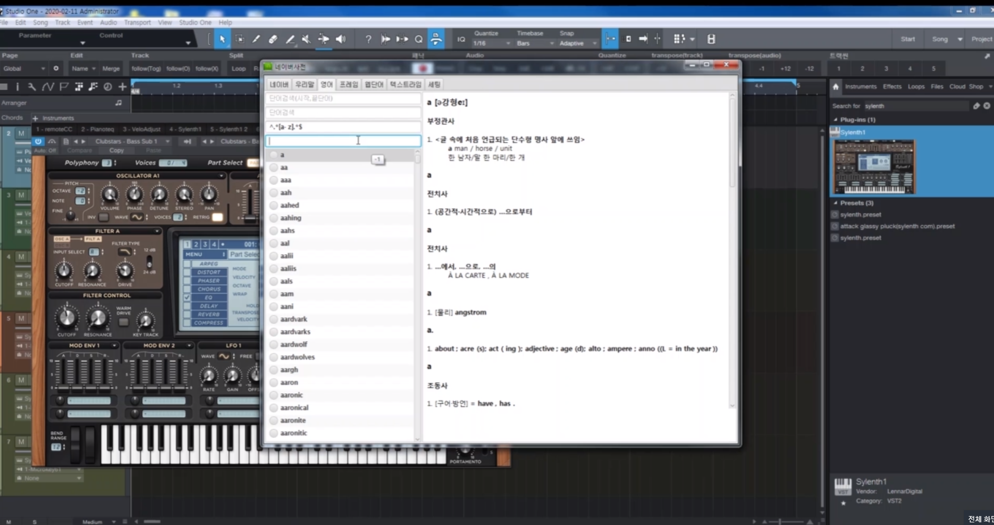Select the Mute tool
Screen dimensions: 994x525
[x=306, y=39]
